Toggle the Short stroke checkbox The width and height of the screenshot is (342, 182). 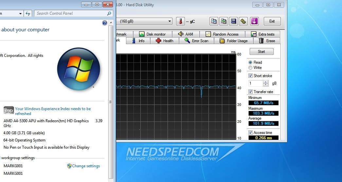tap(251, 76)
